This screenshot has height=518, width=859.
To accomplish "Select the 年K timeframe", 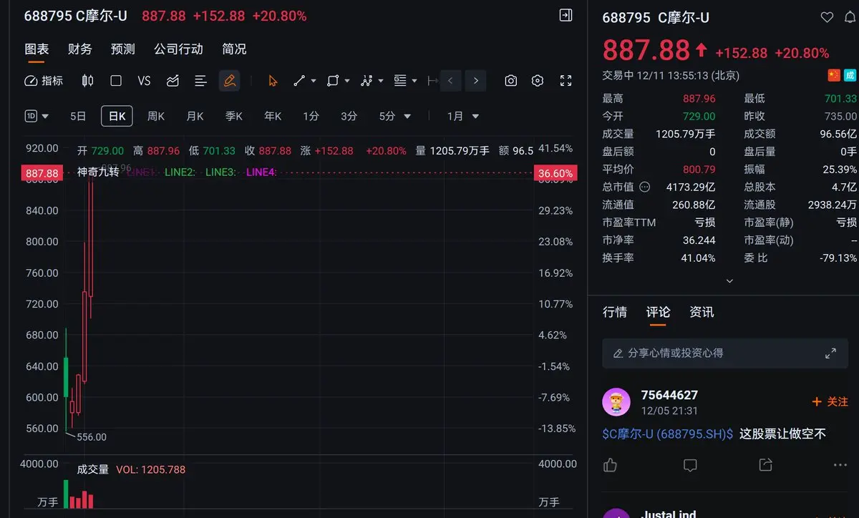I will pyautogui.click(x=273, y=116).
